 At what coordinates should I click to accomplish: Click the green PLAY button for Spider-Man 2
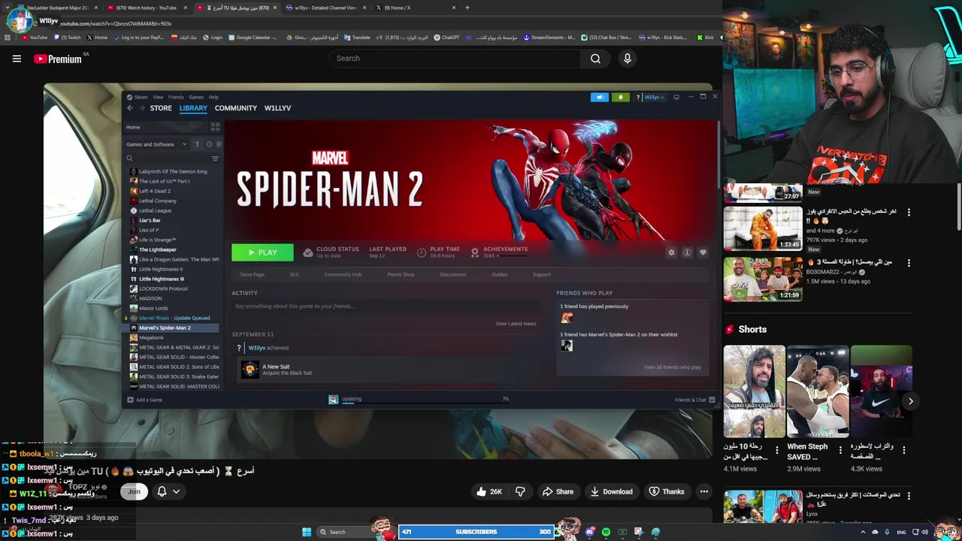(x=262, y=252)
